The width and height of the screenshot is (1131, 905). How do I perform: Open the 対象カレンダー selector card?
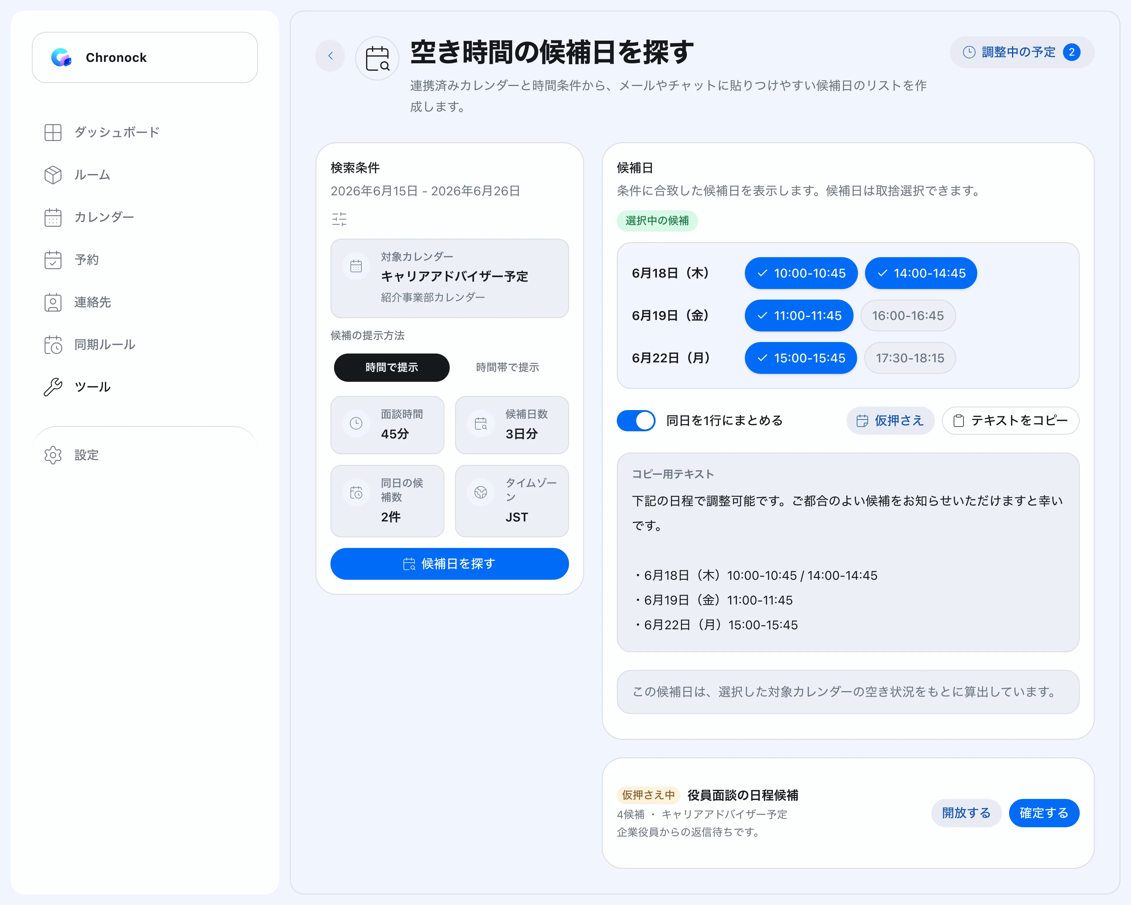[x=449, y=278]
